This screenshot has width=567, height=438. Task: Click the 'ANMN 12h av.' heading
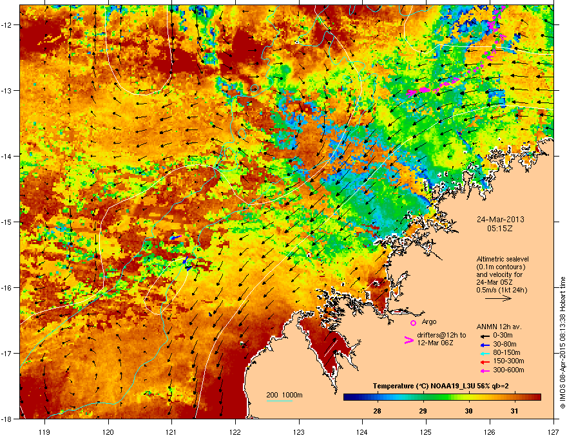click(499, 327)
